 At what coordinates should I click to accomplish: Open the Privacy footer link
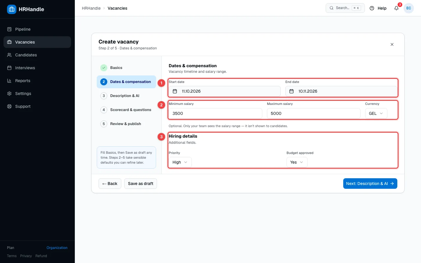click(x=26, y=256)
